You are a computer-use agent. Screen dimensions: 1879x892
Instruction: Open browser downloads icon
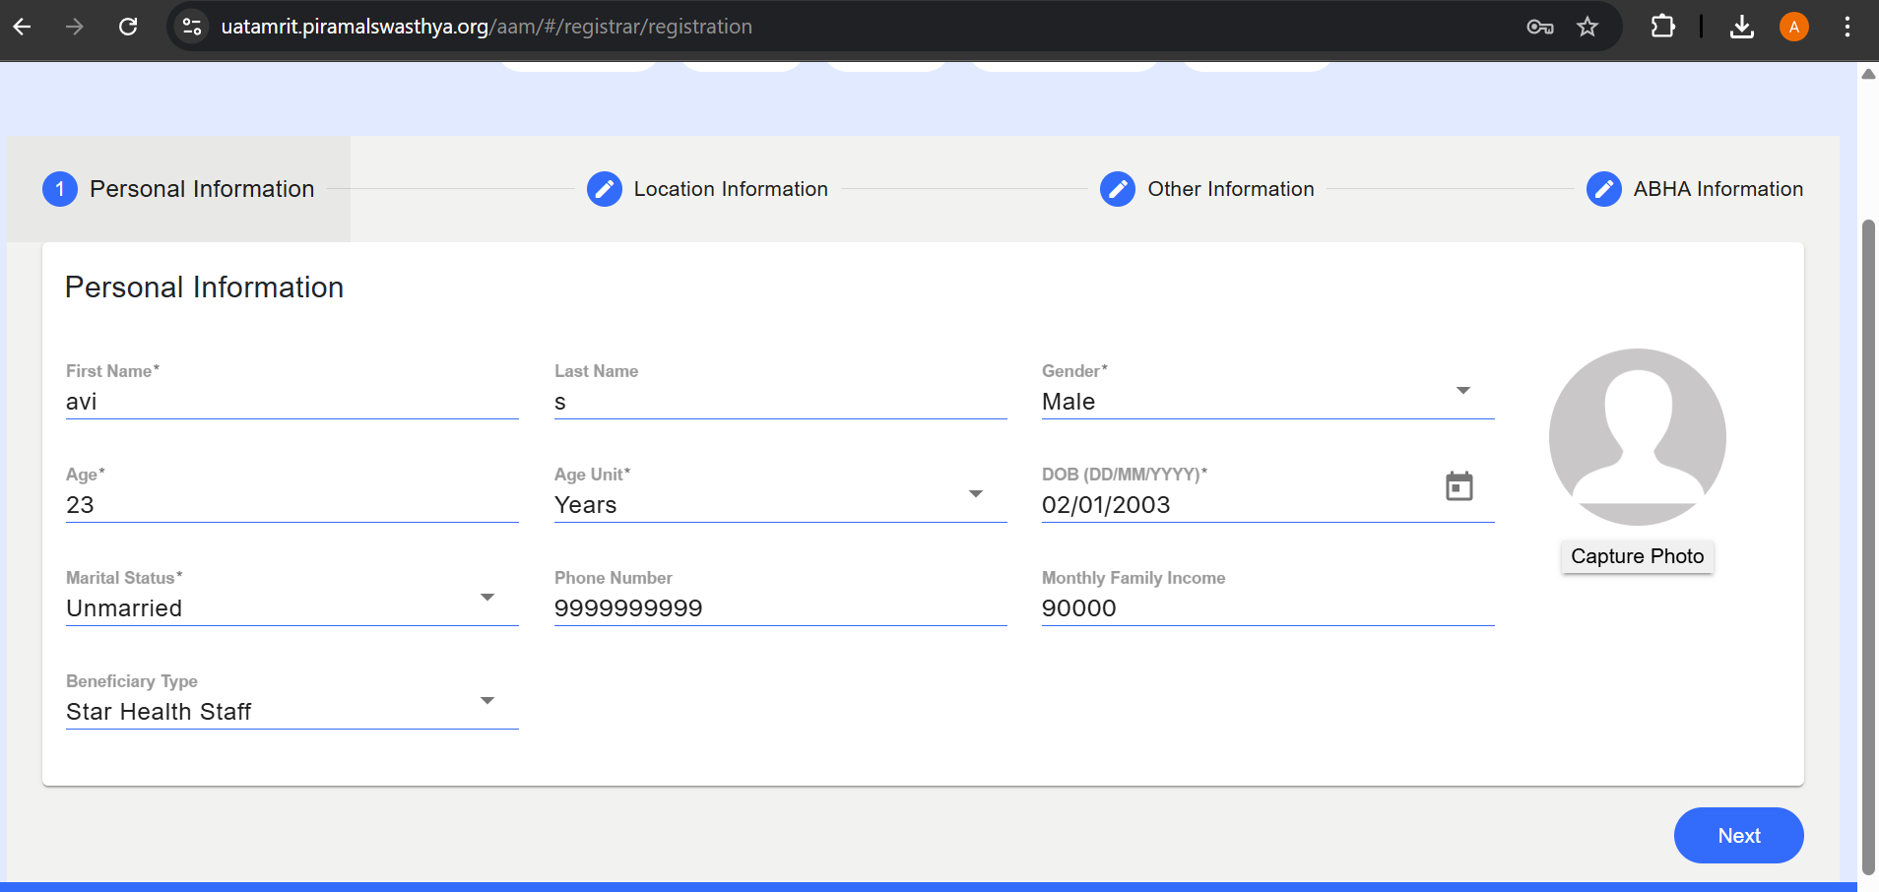click(x=1741, y=27)
